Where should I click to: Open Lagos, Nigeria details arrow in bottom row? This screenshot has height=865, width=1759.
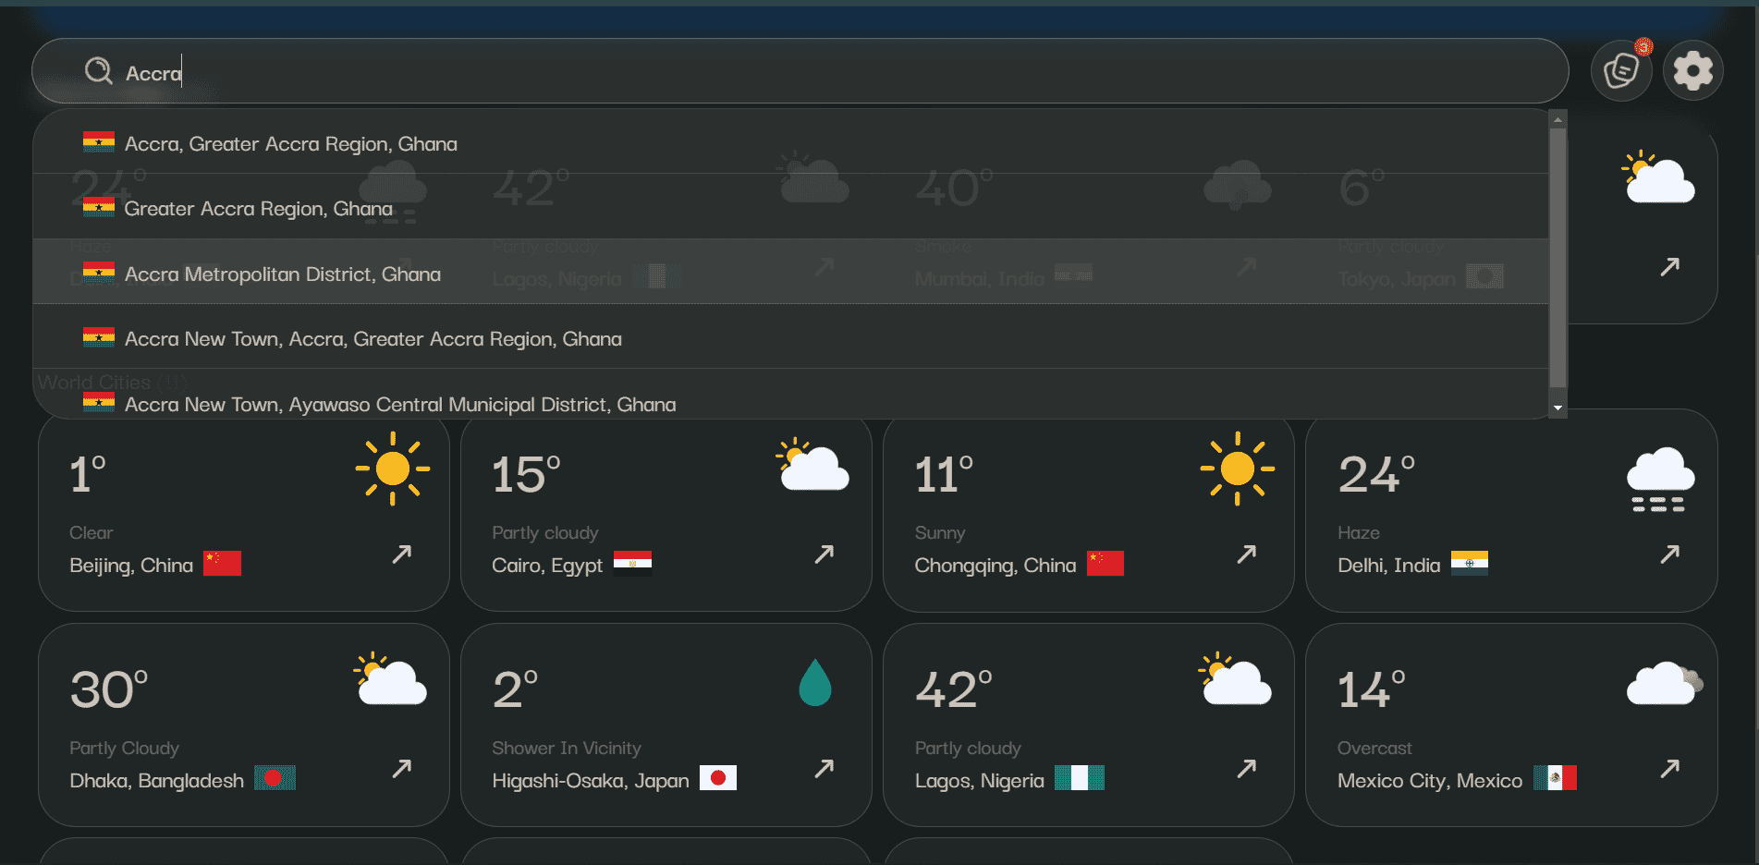click(1246, 768)
